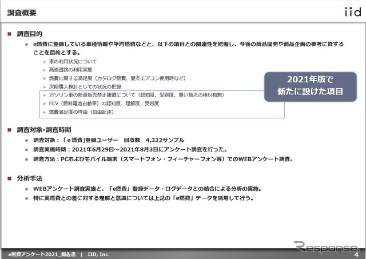Click the line 次期購入検討としての状況の把握
366x259 pixels.
85,86
